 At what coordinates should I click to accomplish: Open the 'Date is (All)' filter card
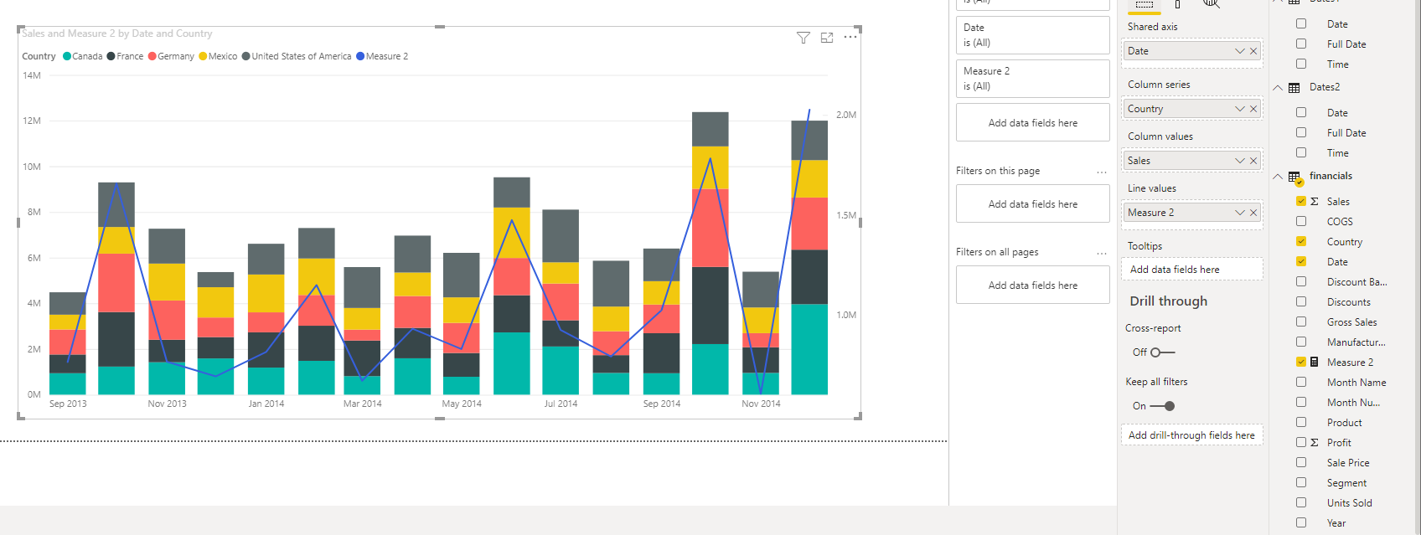click(x=1033, y=35)
